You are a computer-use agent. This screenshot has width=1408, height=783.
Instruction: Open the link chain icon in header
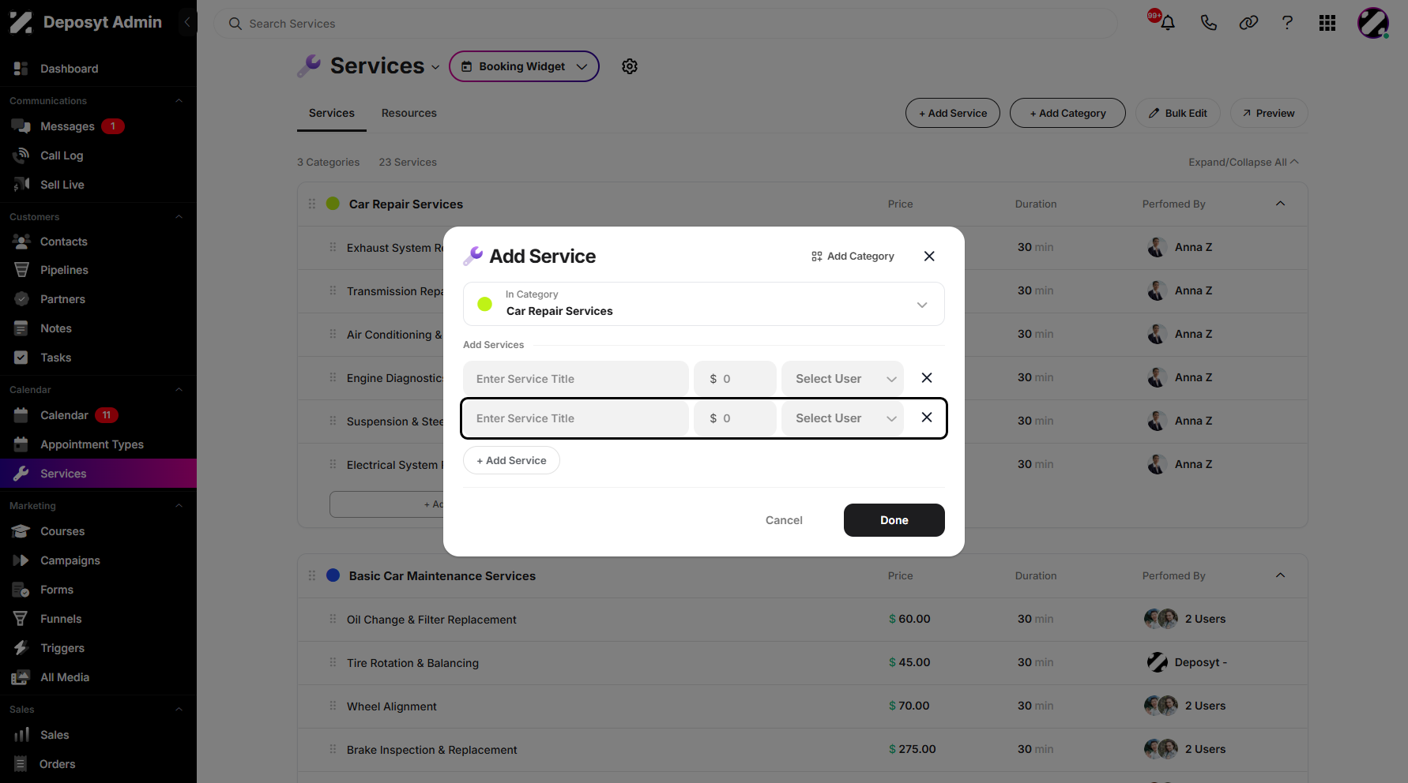[1248, 23]
